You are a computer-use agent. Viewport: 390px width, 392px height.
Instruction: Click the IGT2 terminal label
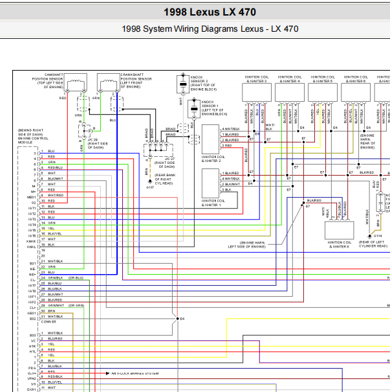(x=32, y=214)
